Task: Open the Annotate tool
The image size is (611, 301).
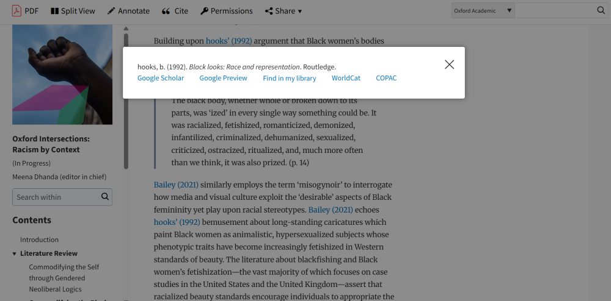Action: point(128,11)
